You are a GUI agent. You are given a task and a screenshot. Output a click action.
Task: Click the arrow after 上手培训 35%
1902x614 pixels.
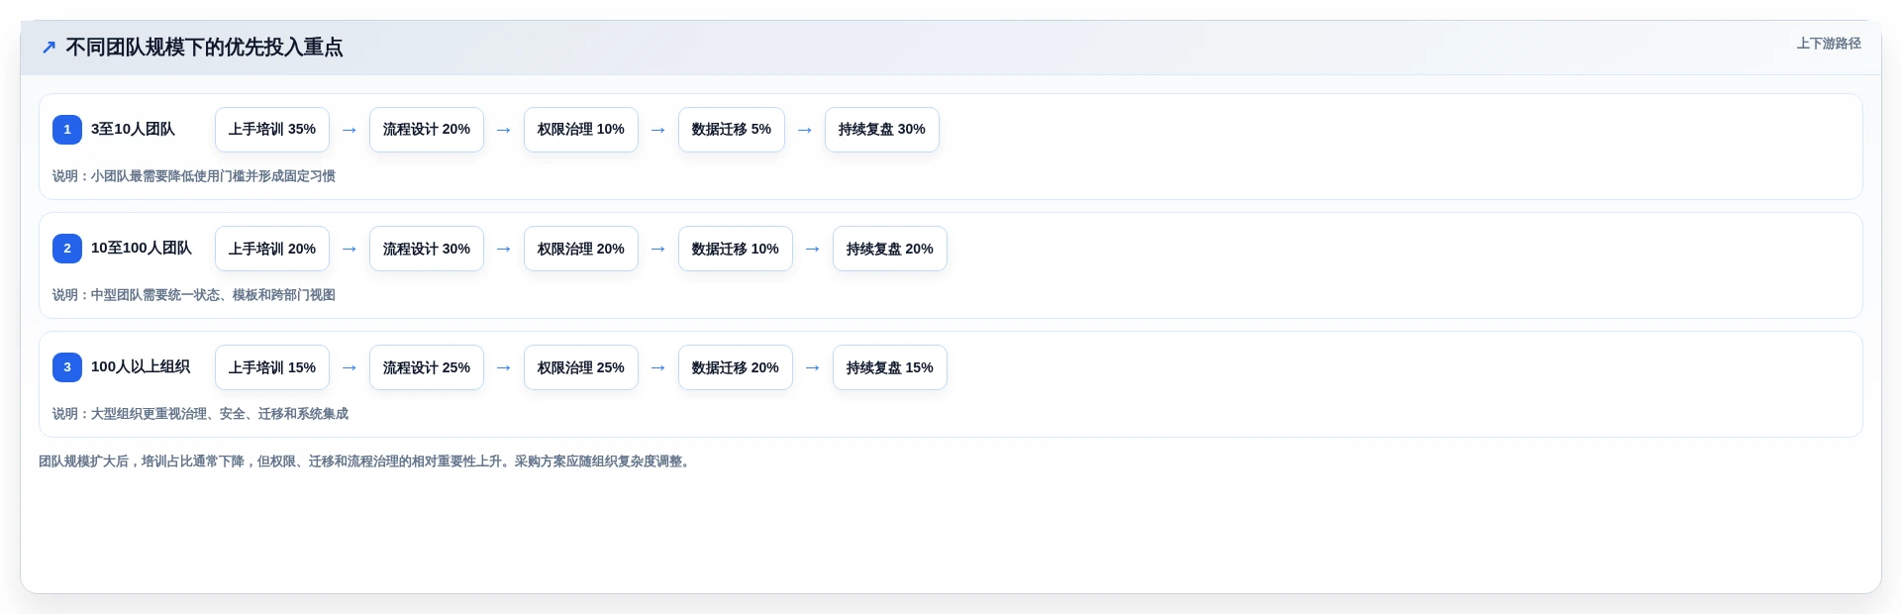(x=350, y=130)
